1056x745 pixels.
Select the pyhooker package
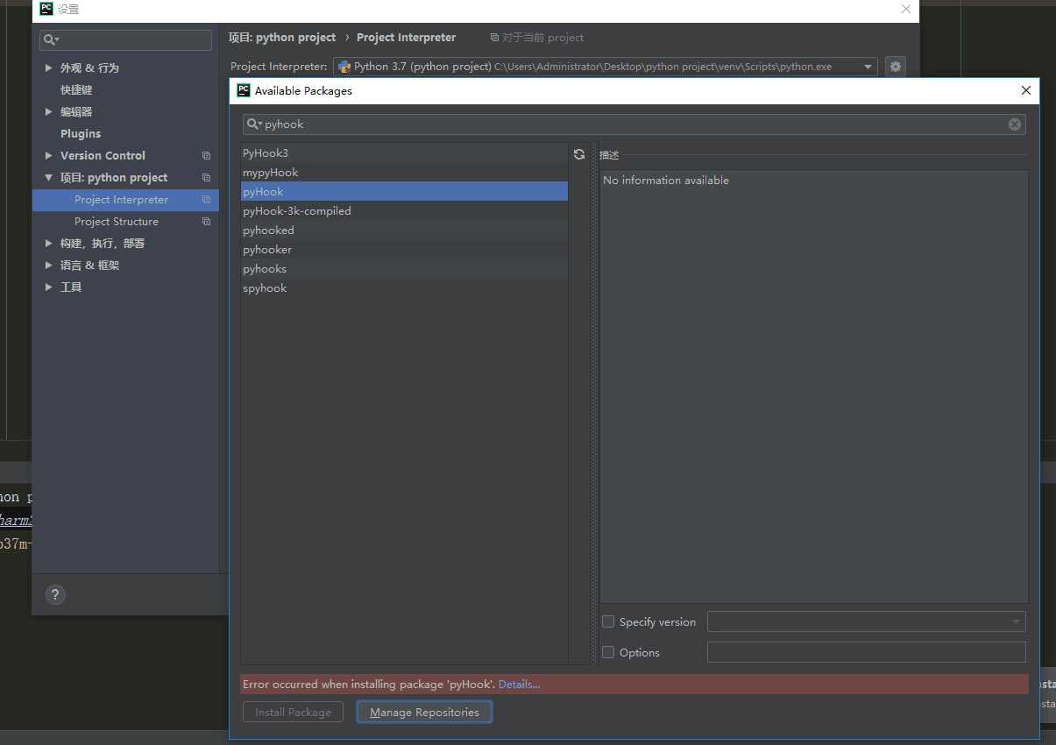[404, 250]
